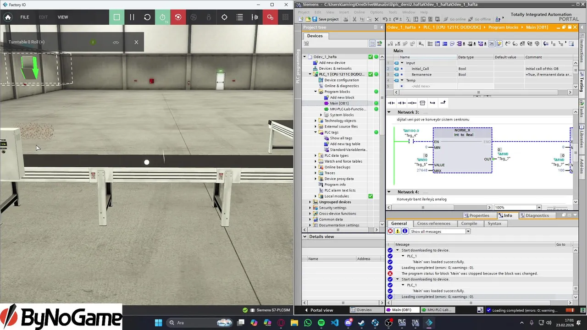Open the Options menu in TIA Portal
The height and width of the screenshot is (330, 587).
pos(377,12)
